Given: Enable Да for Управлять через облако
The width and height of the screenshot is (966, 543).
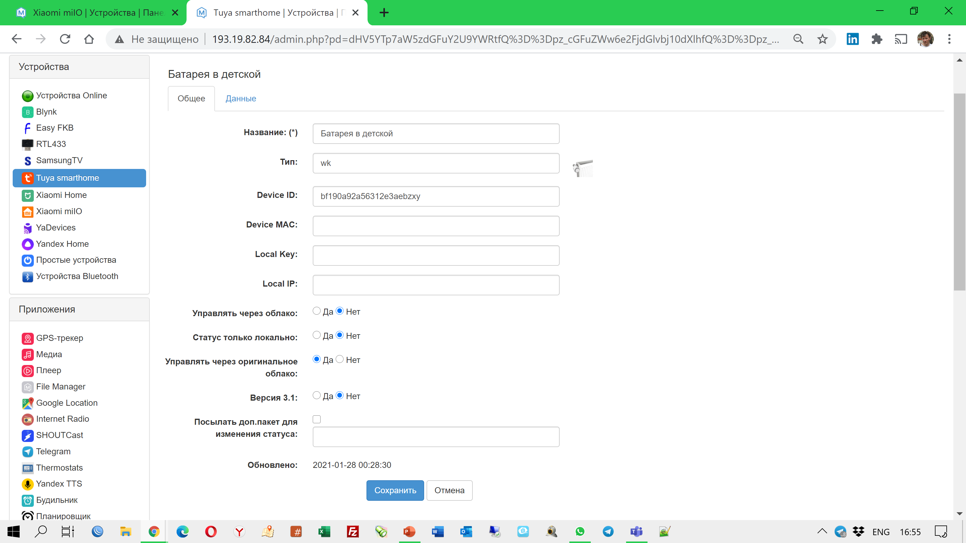Looking at the screenshot, I should pyautogui.click(x=316, y=311).
